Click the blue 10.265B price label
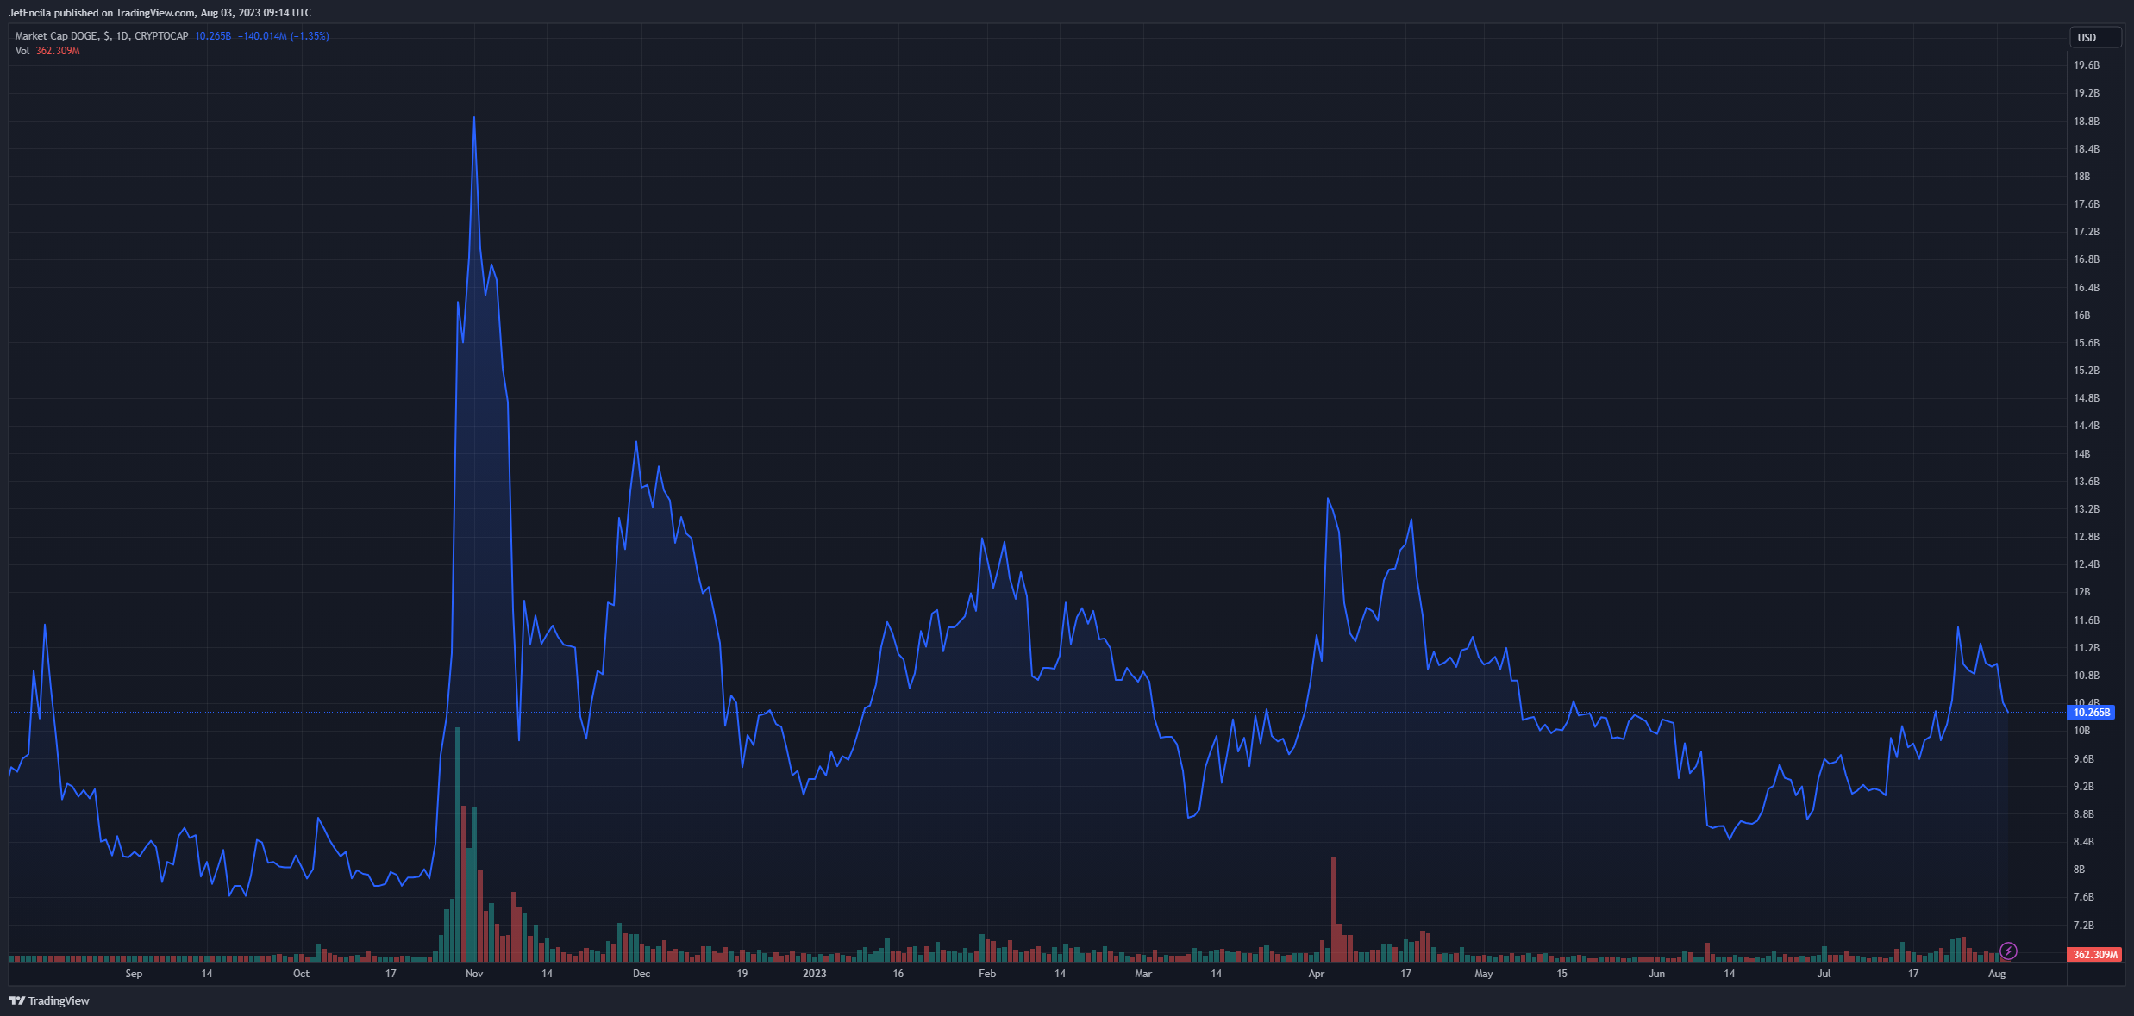The image size is (2134, 1016). coord(2091,713)
